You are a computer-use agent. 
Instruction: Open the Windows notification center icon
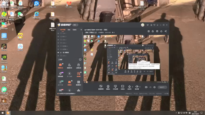[x=201, y=113]
